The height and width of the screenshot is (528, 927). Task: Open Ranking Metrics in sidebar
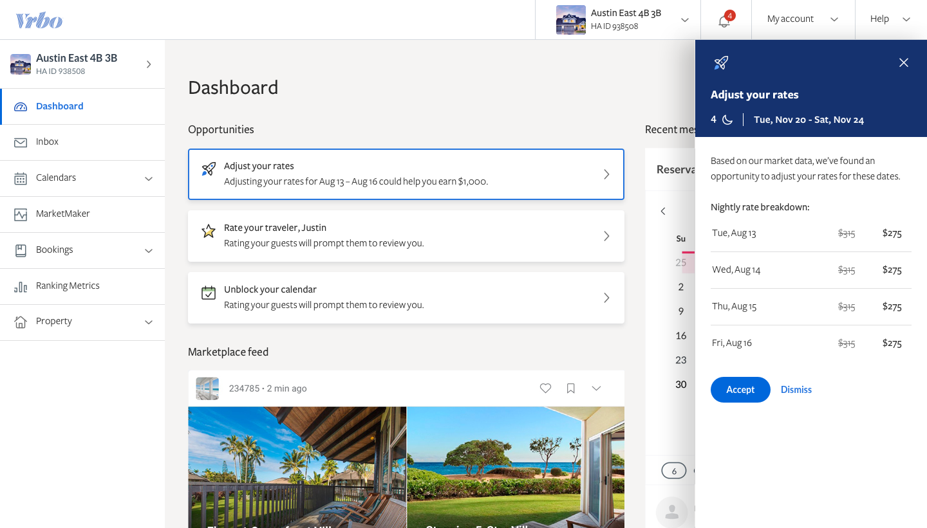[82, 286]
